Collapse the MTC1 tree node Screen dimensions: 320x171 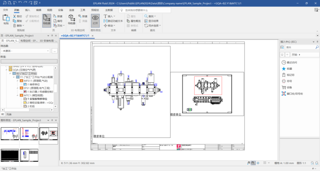pos(17,95)
